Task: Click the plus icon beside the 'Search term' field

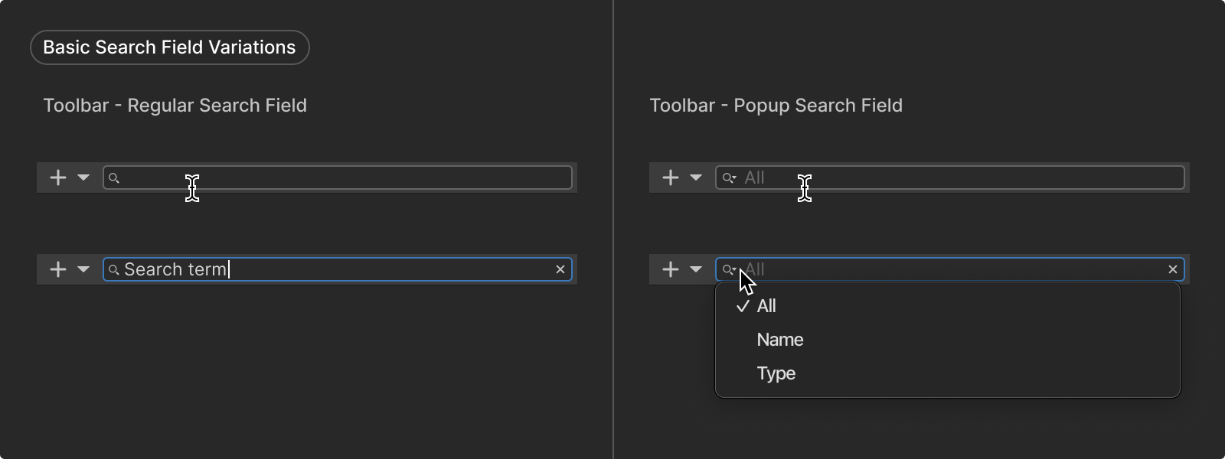Action: [58, 269]
